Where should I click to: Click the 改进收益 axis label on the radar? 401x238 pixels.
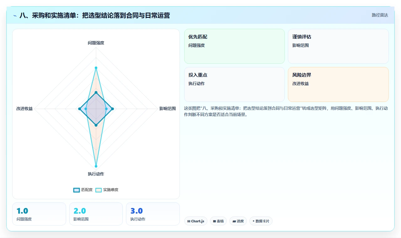(x=24, y=109)
